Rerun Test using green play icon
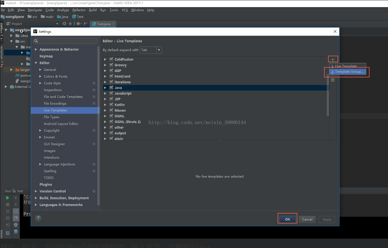This screenshot has width=388, height=248. (x=7, y=198)
